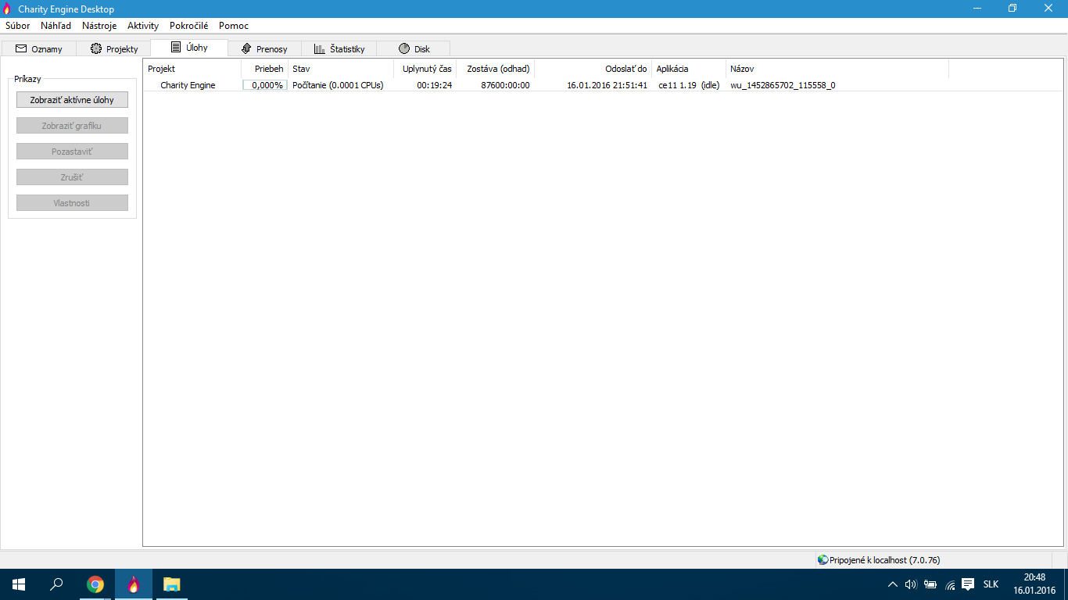Screen dimensions: 1068x600
Task: Switch to the Projekty tab
Action: coord(114,48)
